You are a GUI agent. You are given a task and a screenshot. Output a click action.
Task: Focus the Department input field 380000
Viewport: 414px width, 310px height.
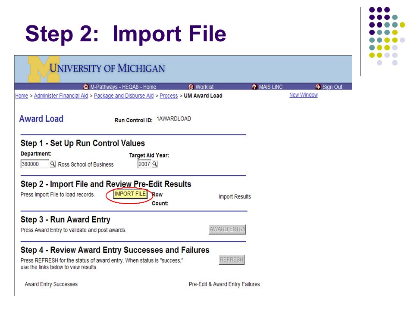point(34,164)
